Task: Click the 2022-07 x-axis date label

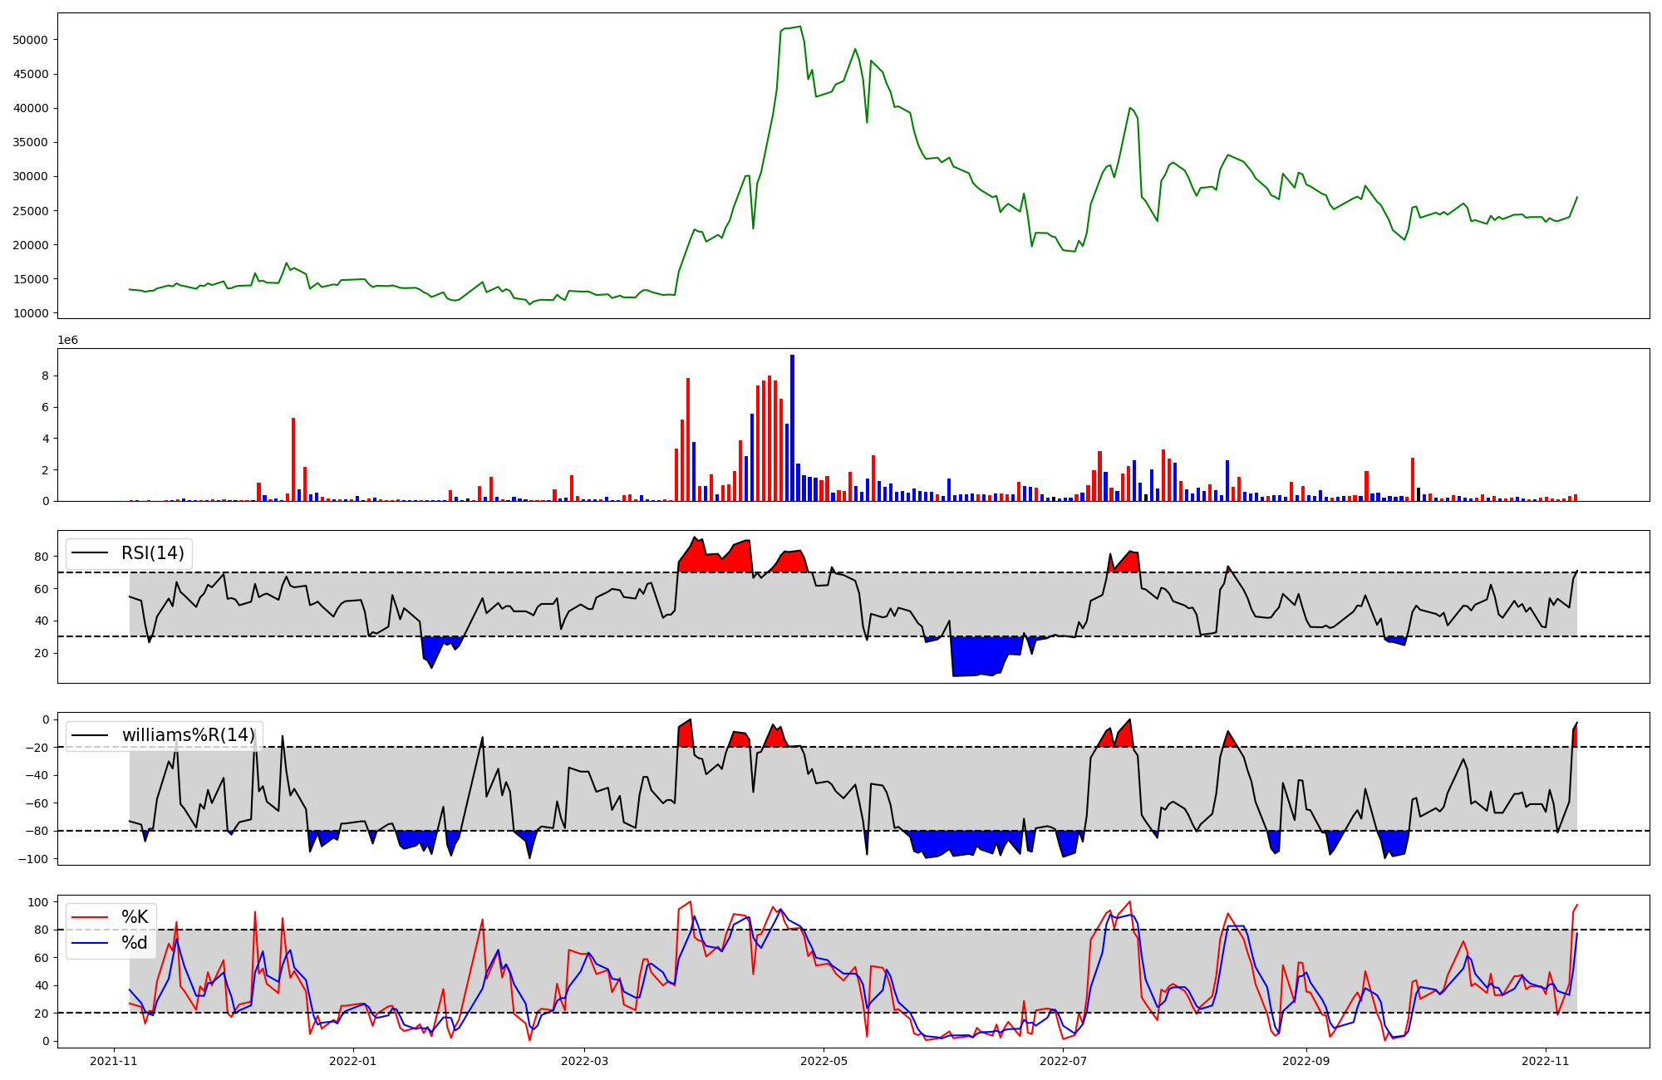Action: [1063, 1061]
